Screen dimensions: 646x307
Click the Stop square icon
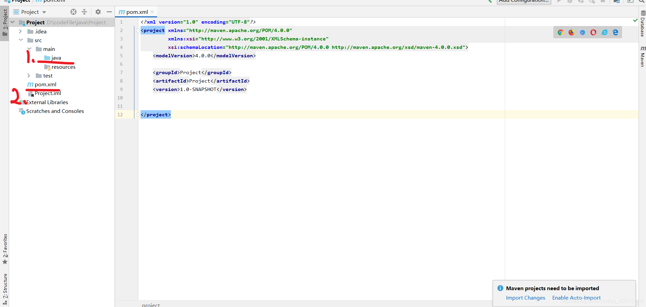(x=603, y=1)
